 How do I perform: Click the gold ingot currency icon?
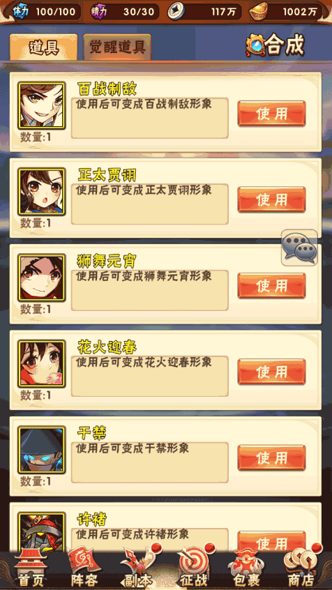(259, 11)
